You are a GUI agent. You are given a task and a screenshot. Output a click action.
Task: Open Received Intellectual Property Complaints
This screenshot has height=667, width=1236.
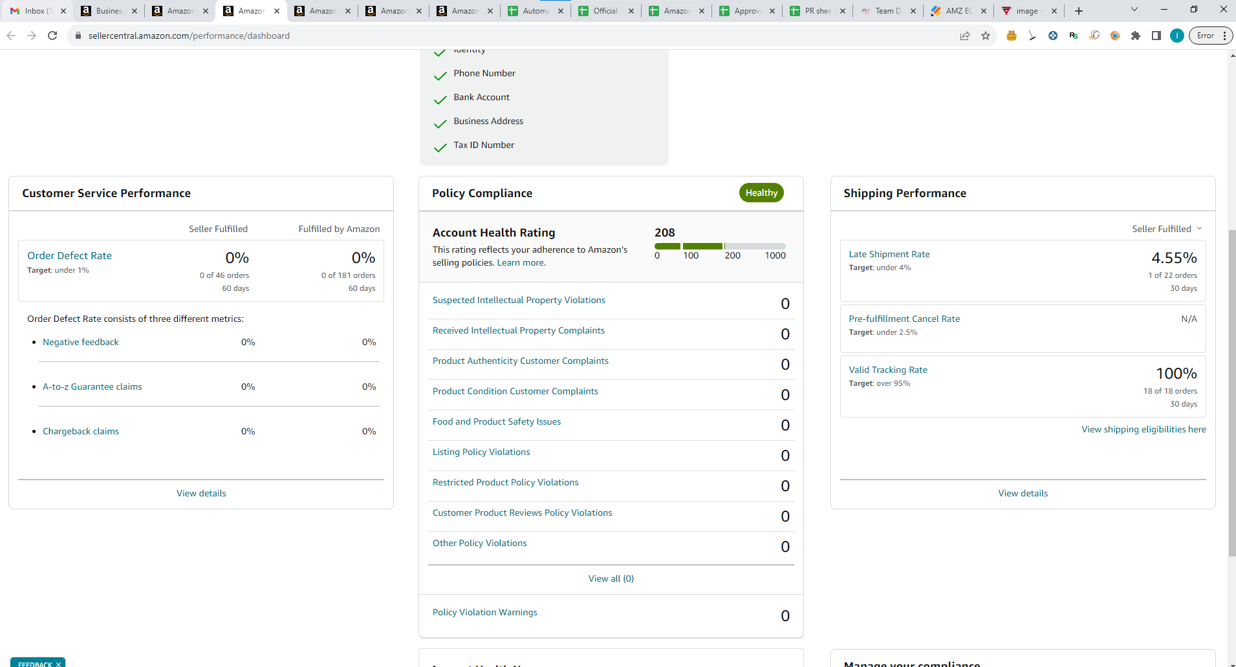(519, 330)
